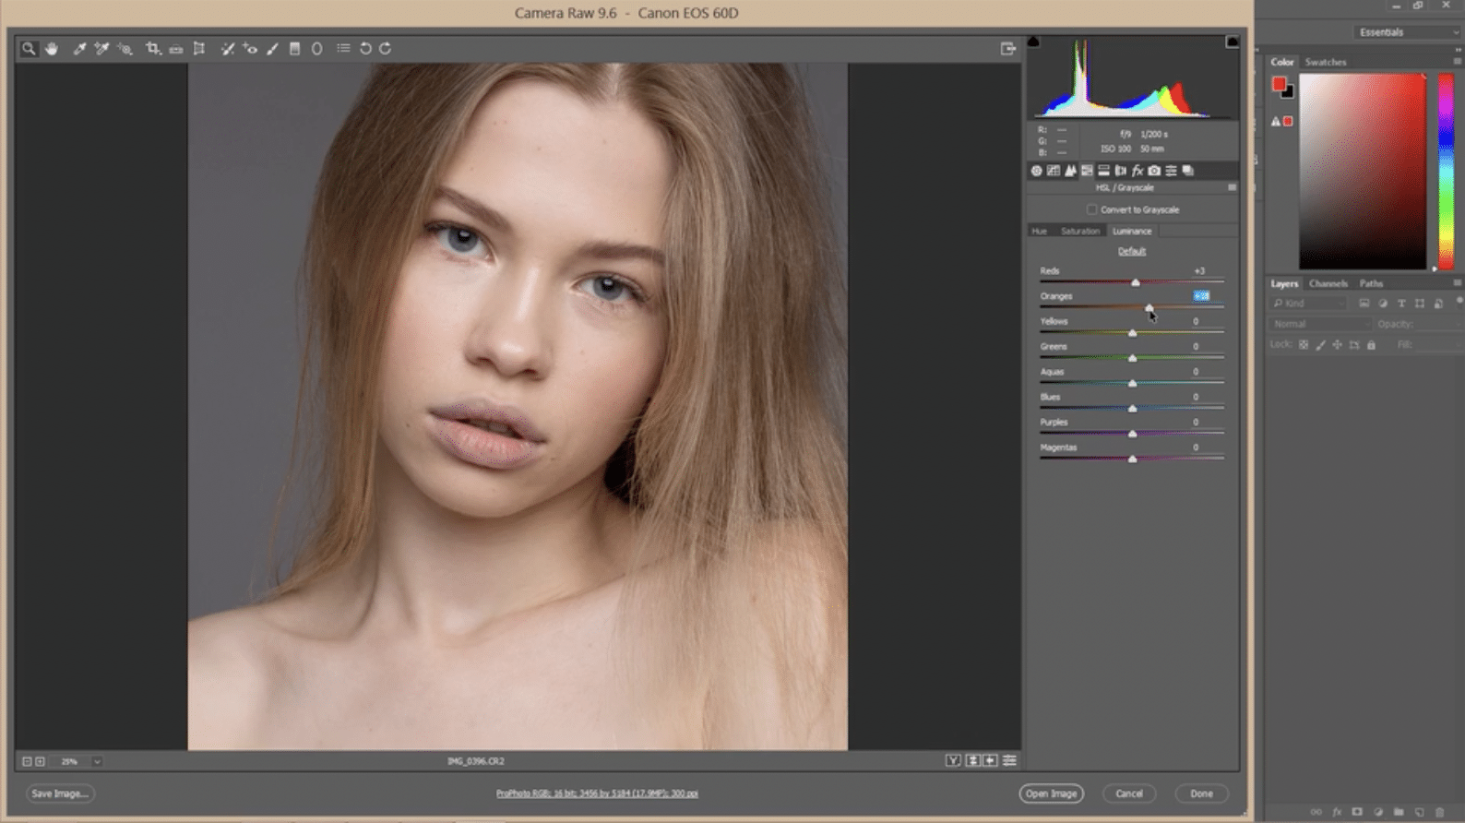1465x823 pixels.
Task: Toggle layer filtering switch in Layers panel
Action: click(1459, 302)
